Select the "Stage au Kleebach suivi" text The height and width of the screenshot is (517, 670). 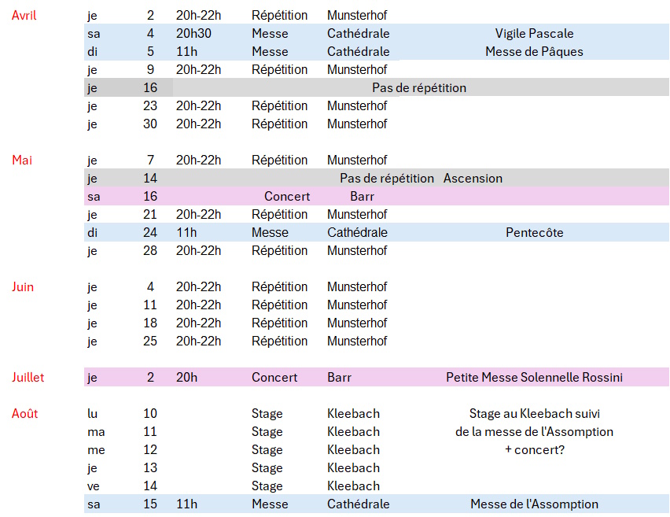tap(534, 414)
